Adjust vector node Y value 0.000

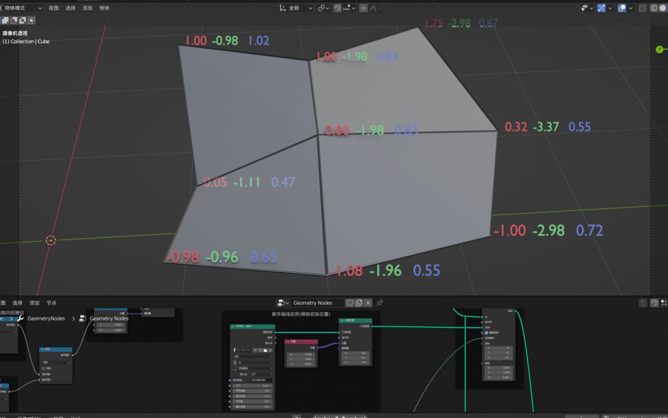pos(301,359)
